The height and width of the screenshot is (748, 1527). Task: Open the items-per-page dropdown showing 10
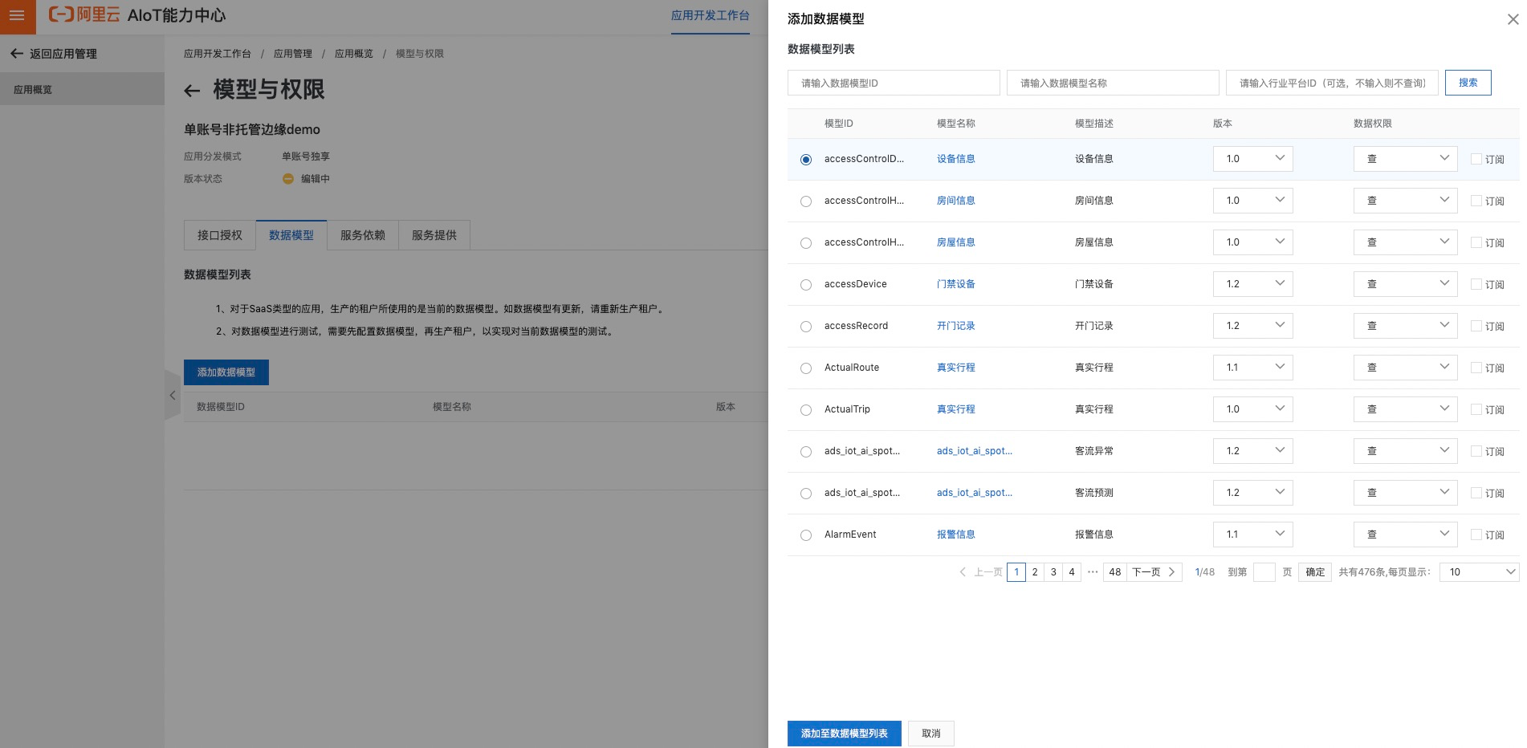[1479, 572]
